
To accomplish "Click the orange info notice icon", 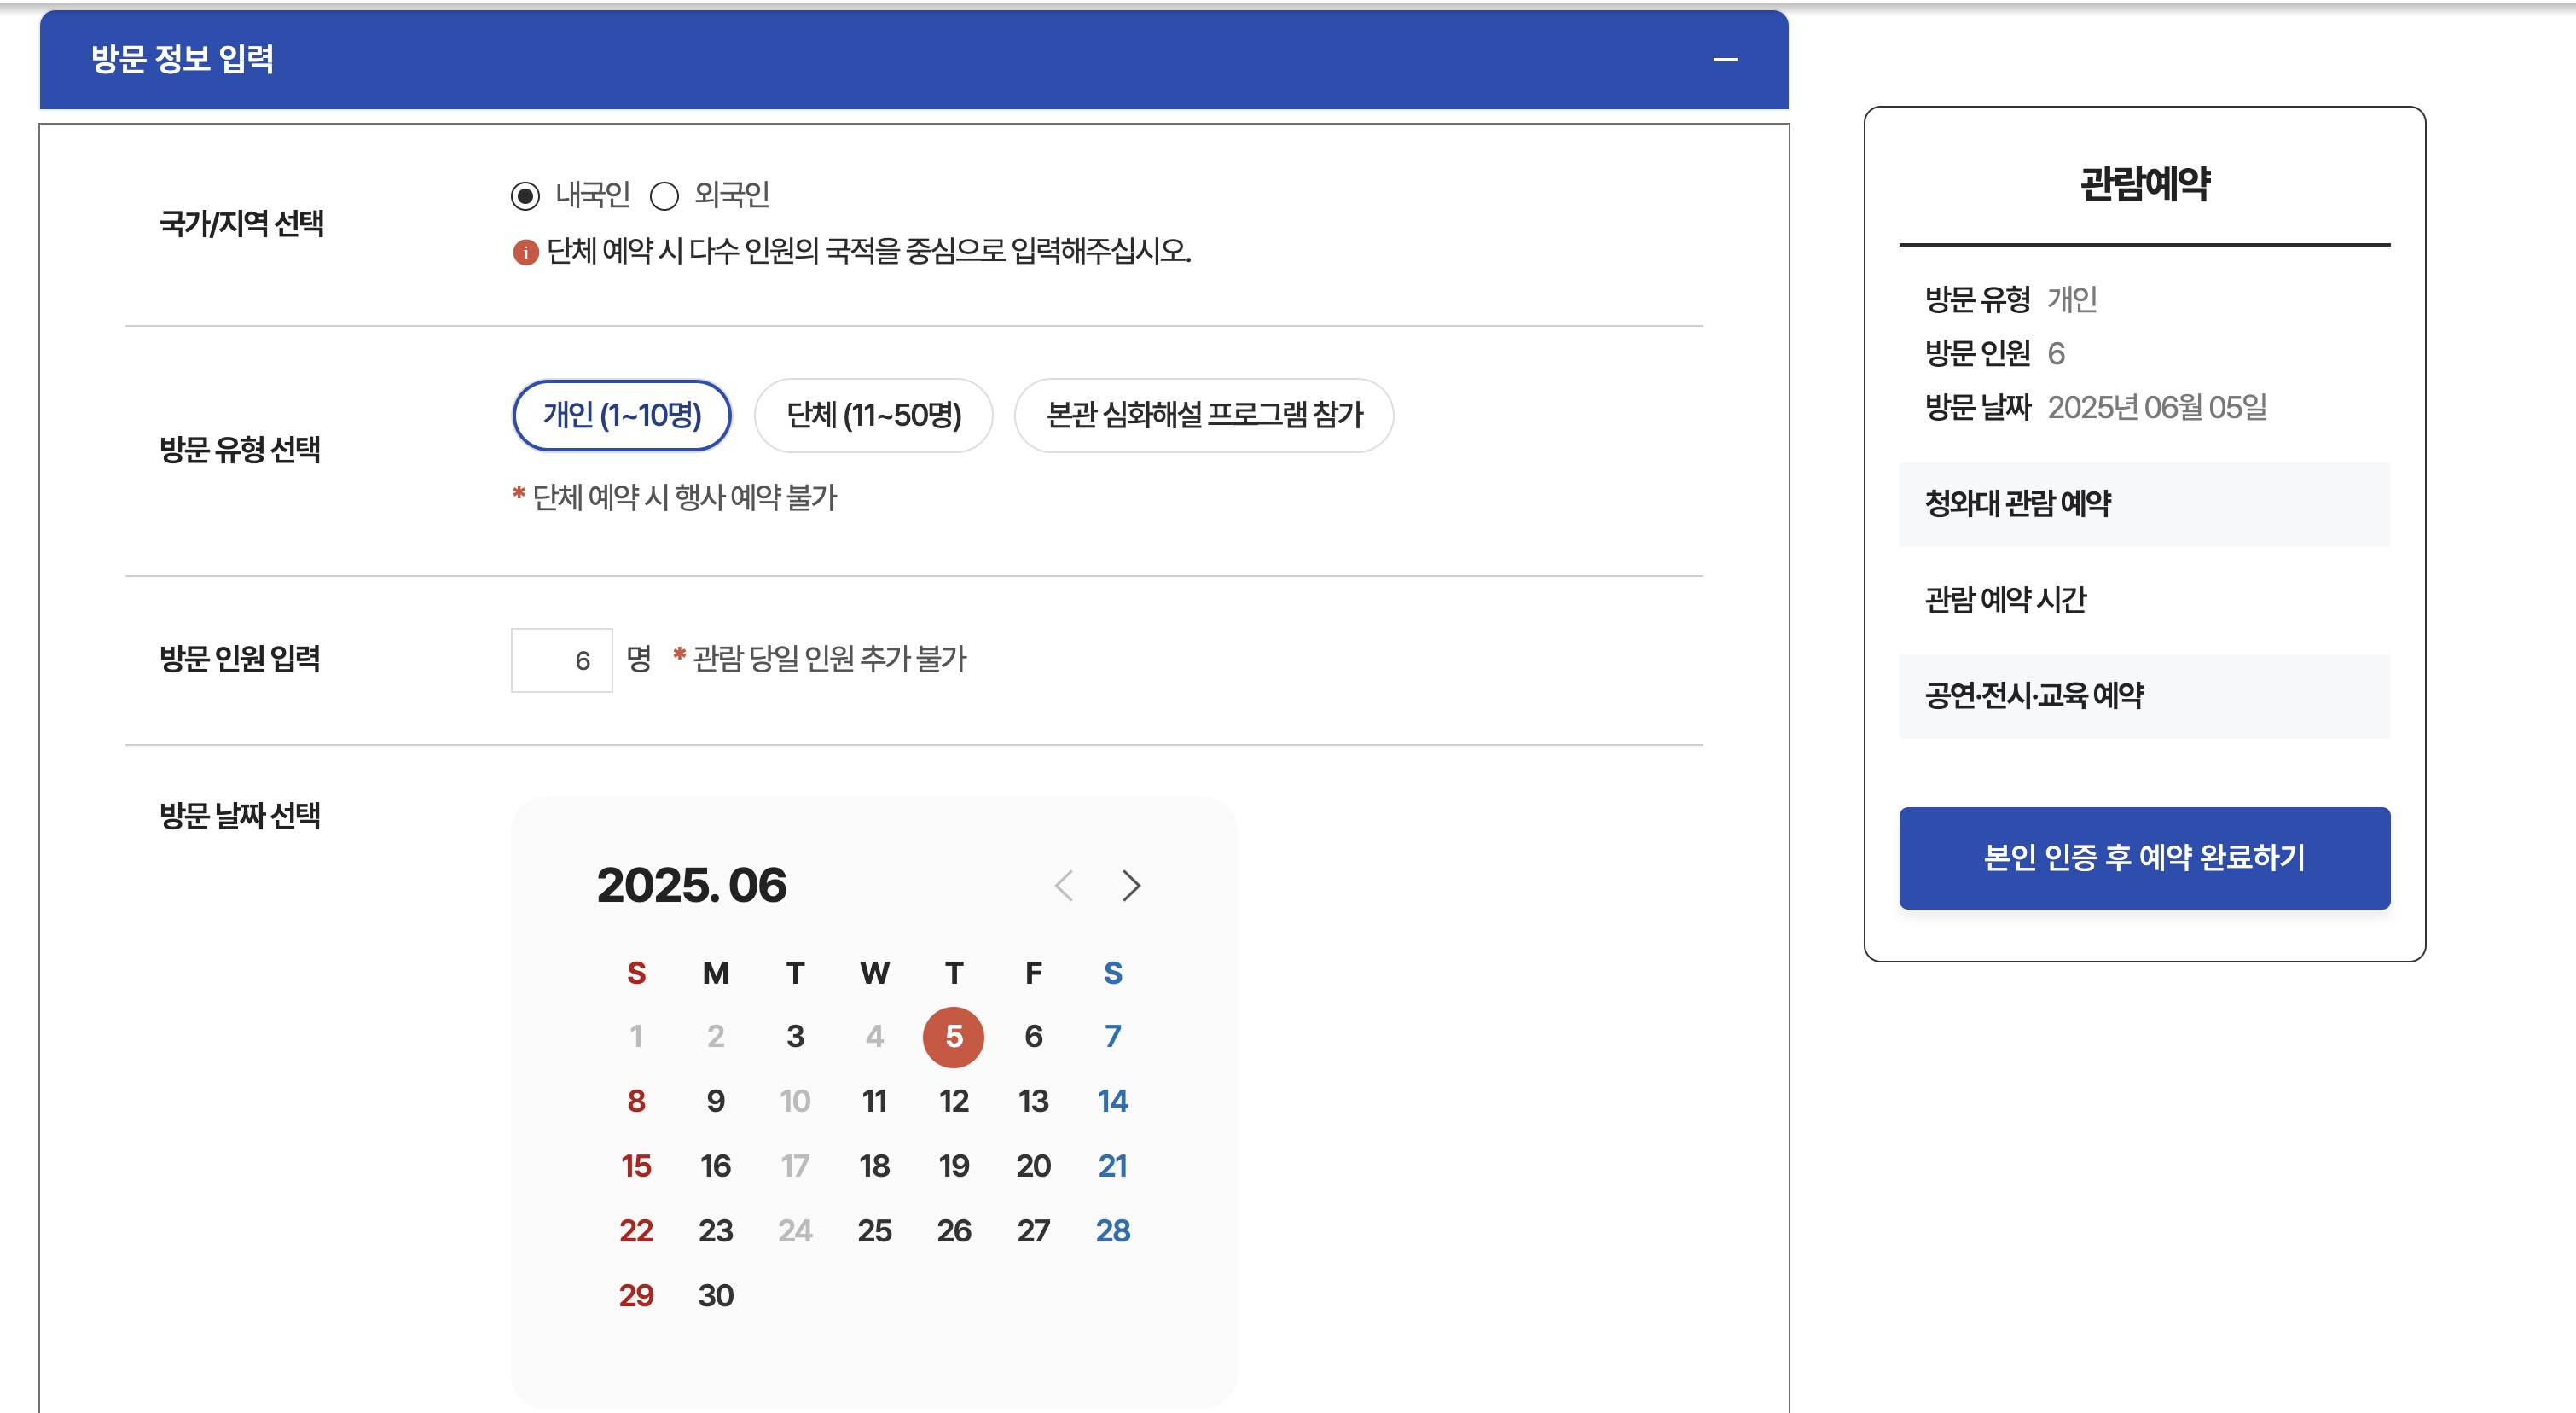I will pos(525,252).
